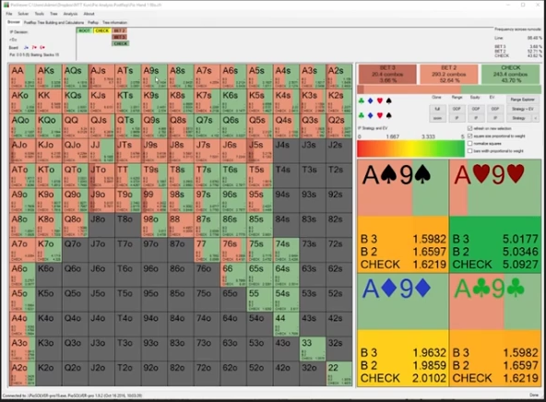Image resolution: width=546 pixels, height=402 pixels.
Task: Select the ROOT node in the tree path
Action: 84,30
